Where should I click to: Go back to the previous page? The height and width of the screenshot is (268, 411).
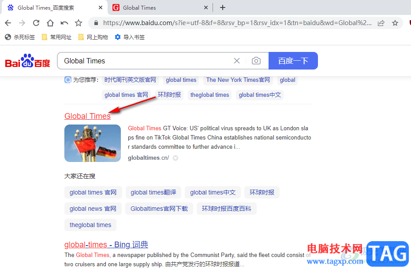click(x=8, y=23)
